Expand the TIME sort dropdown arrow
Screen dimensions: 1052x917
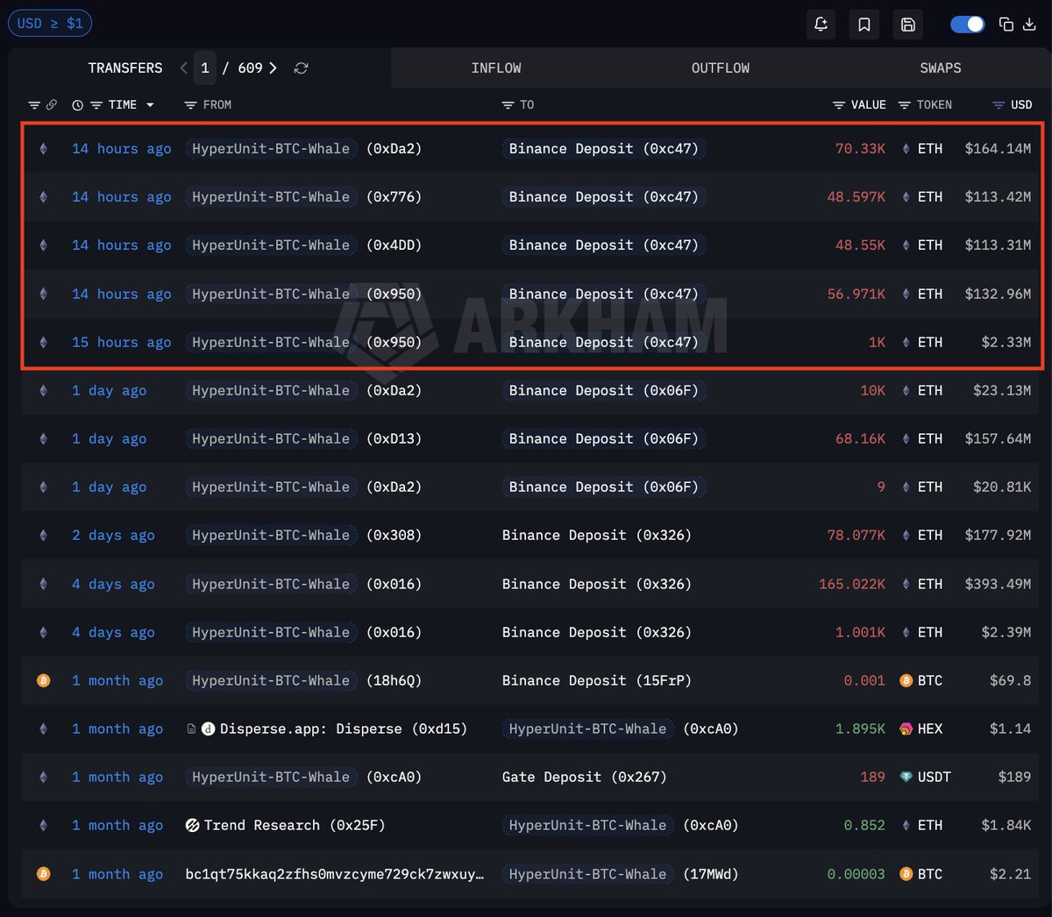[150, 105]
